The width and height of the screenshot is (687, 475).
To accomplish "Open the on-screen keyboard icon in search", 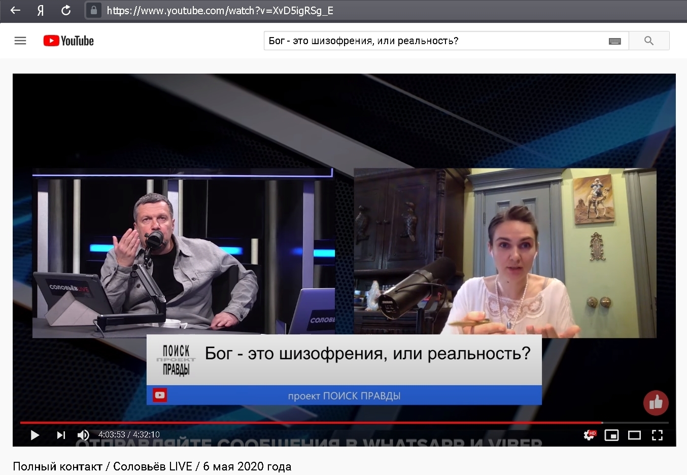I will 614,41.
